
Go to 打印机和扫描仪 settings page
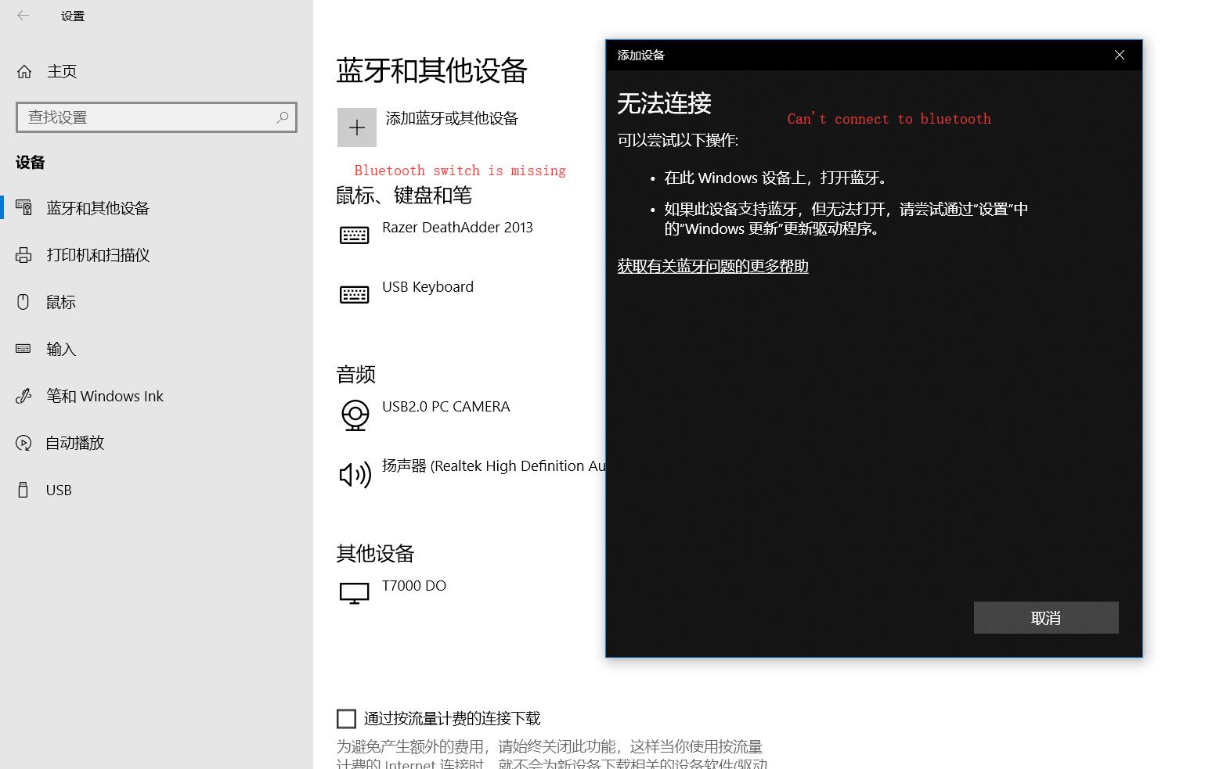98,255
